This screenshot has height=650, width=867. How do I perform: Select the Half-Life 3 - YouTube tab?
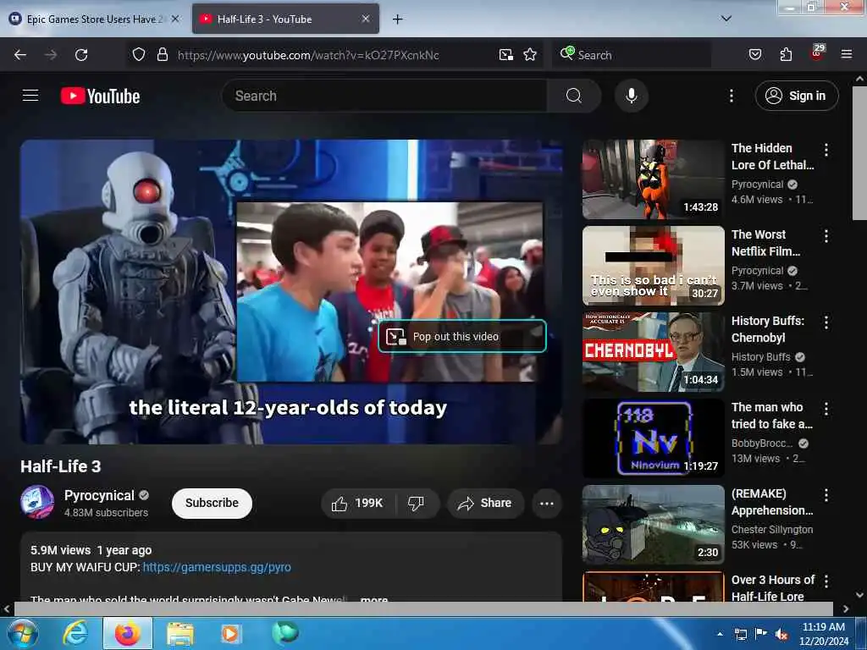click(x=285, y=19)
